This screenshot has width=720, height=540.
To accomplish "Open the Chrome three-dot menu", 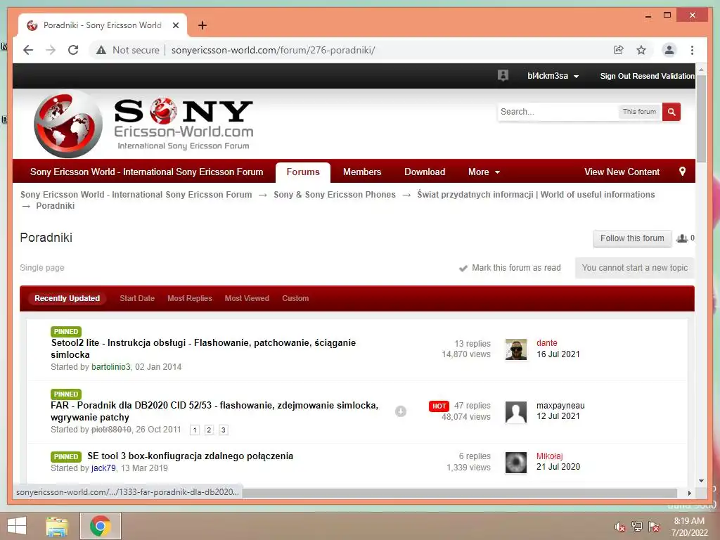I will 692,50.
